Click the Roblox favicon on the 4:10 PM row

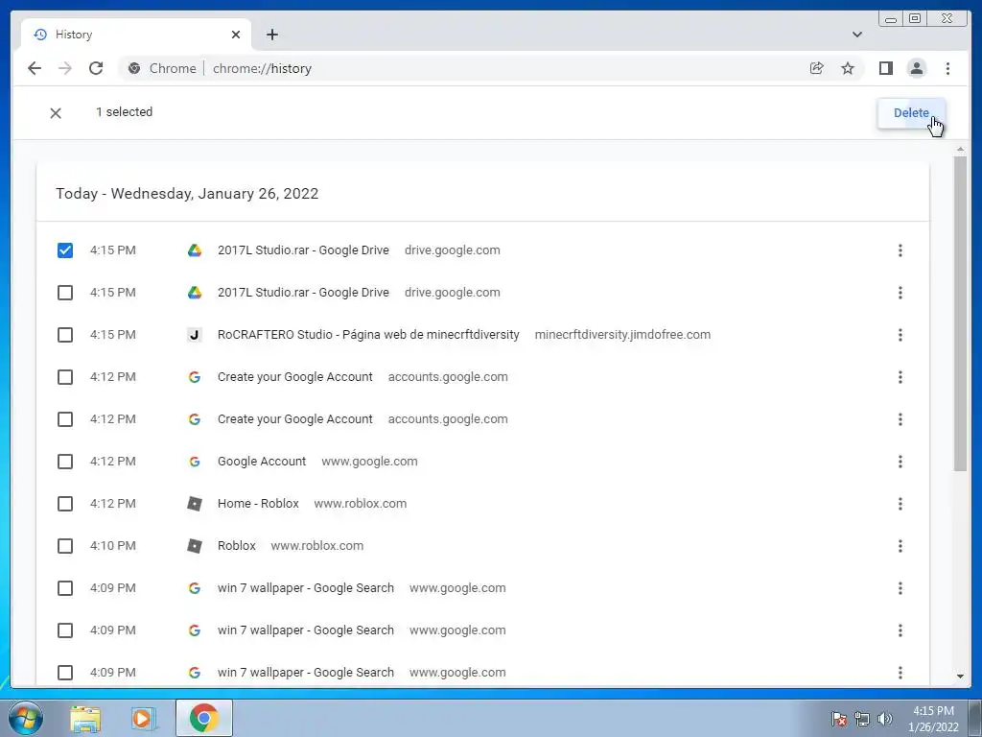(x=194, y=546)
